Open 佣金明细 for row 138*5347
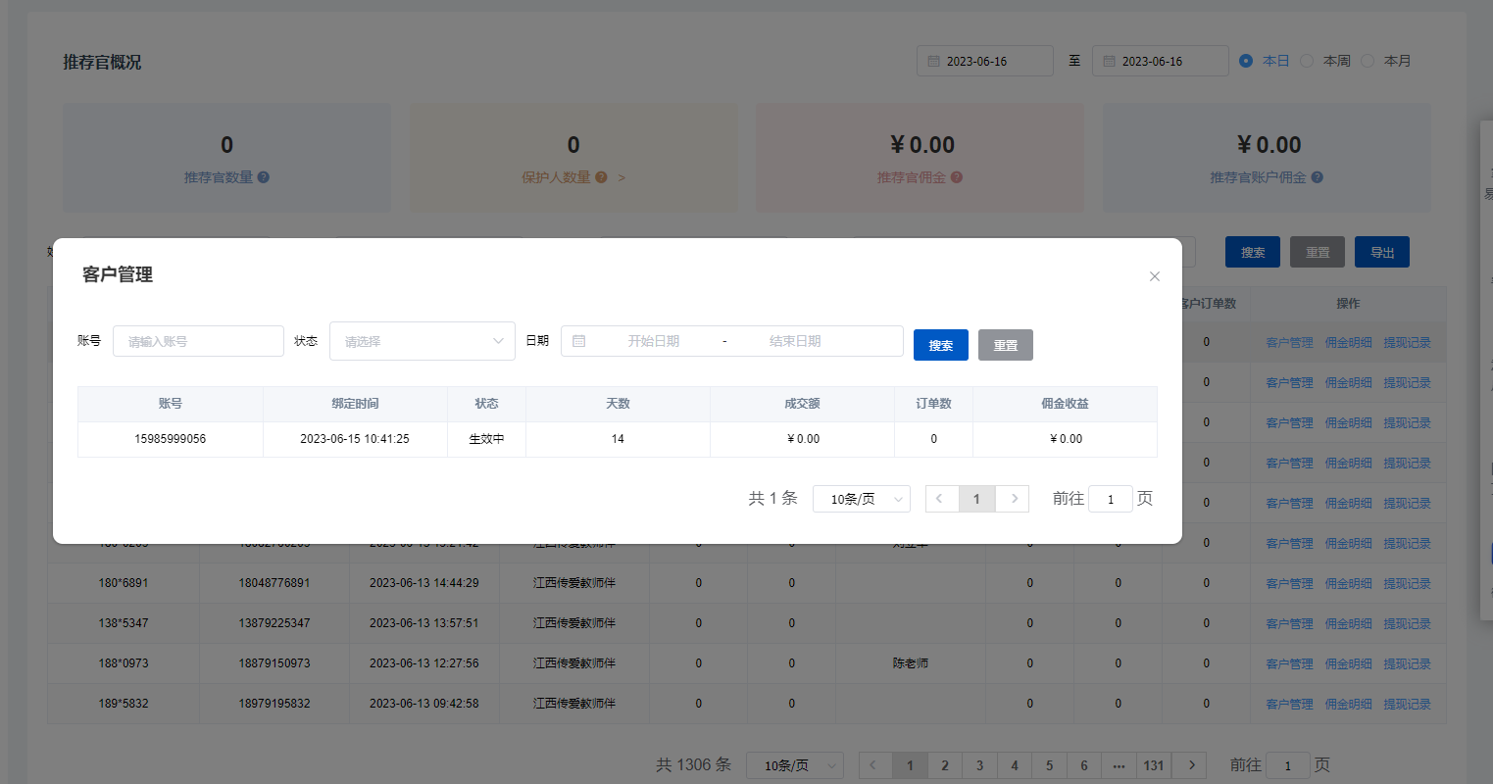This screenshot has width=1493, height=784. pyautogui.click(x=1348, y=623)
